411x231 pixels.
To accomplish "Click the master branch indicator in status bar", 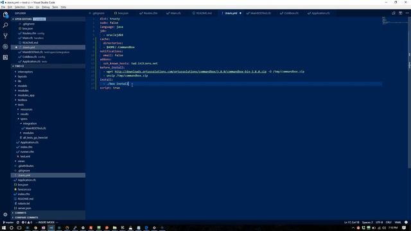I will tap(8, 223).
